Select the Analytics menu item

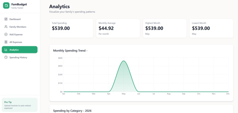coord(19,50)
